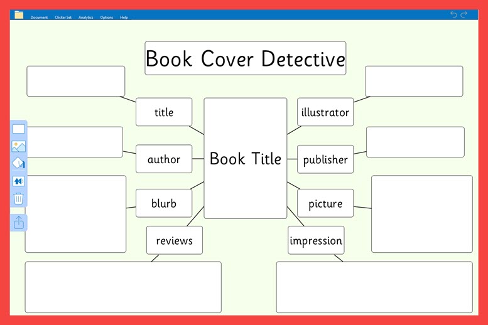Select the 'Book Cover Detective' heading box
The width and height of the screenshot is (488, 325).
pos(245,58)
